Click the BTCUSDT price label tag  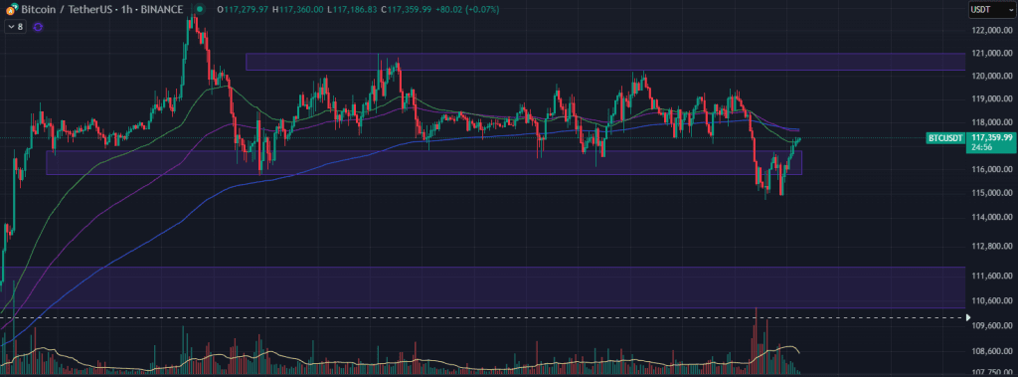(944, 138)
